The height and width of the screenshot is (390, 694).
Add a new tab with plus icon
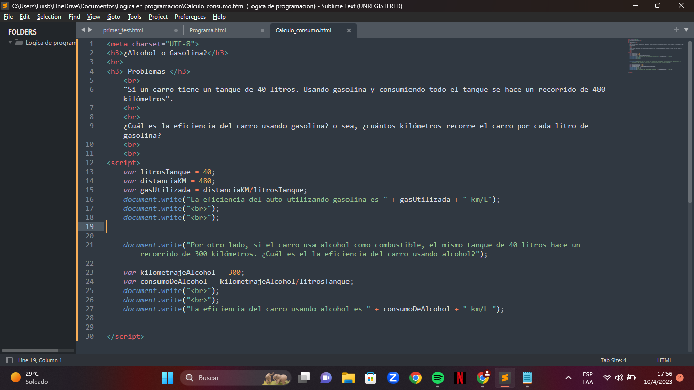pos(677,30)
